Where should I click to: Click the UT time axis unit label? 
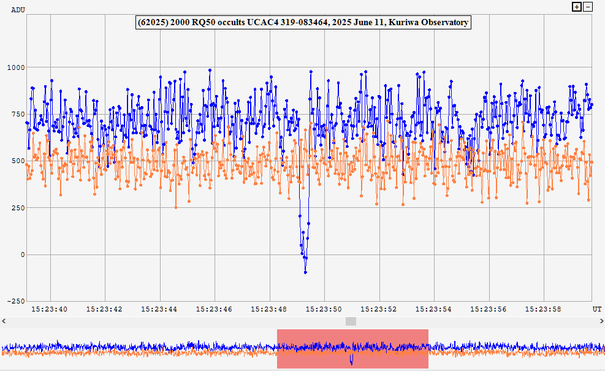[x=596, y=308]
